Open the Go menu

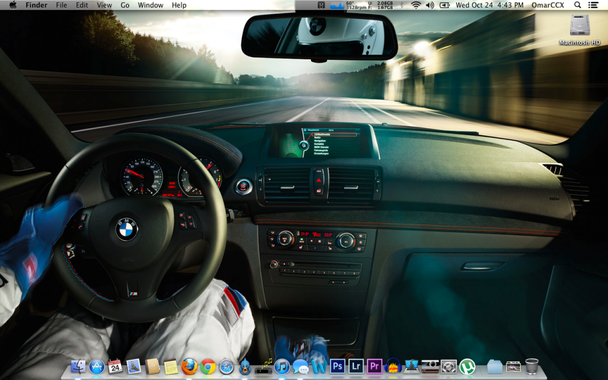(125, 5)
